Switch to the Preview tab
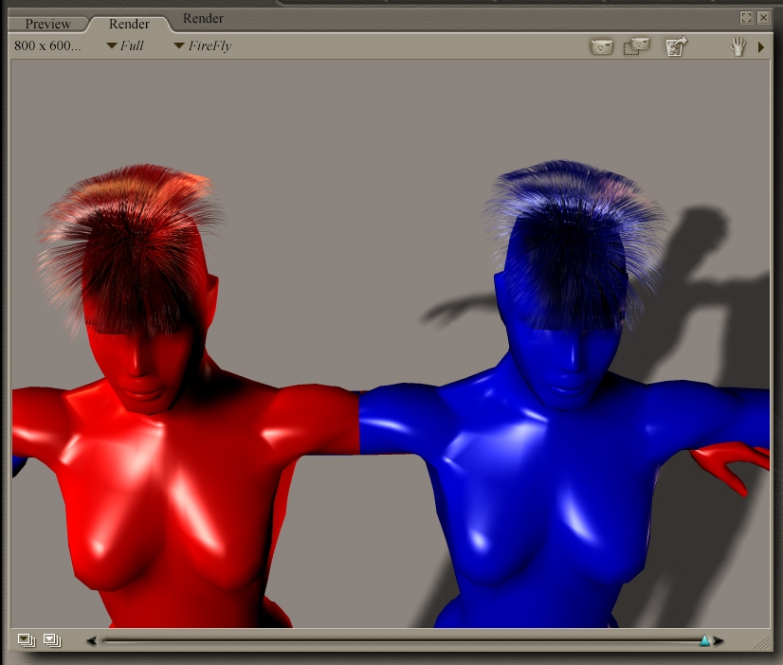This screenshot has height=665, width=783. 47,24
